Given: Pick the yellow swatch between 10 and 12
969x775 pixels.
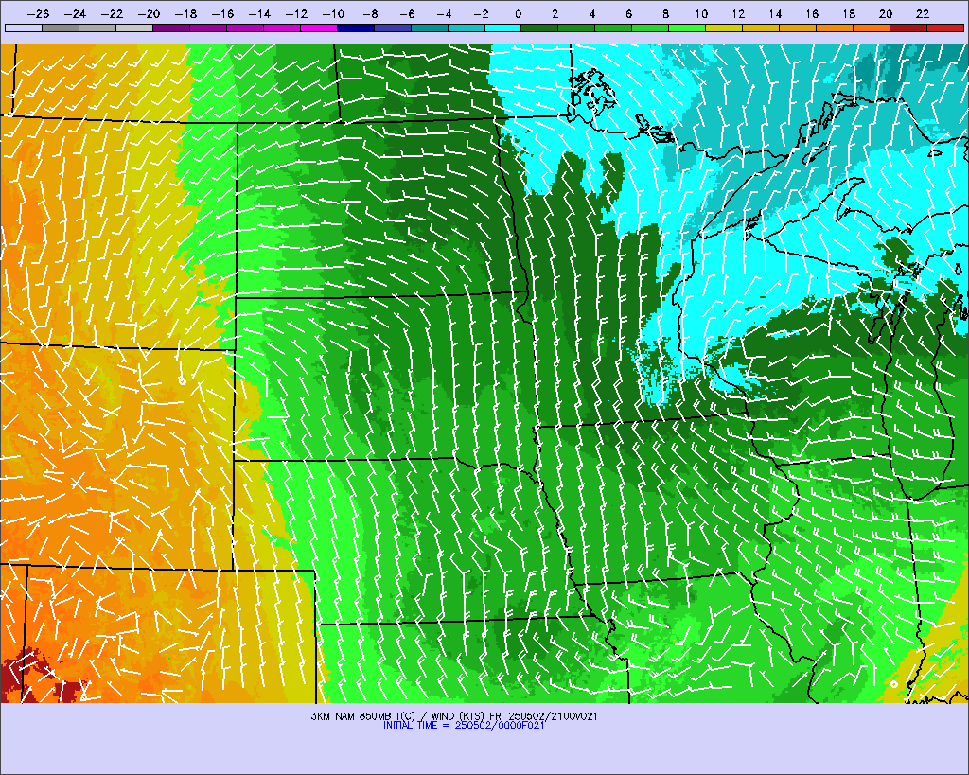Looking at the screenshot, I should point(724,27).
